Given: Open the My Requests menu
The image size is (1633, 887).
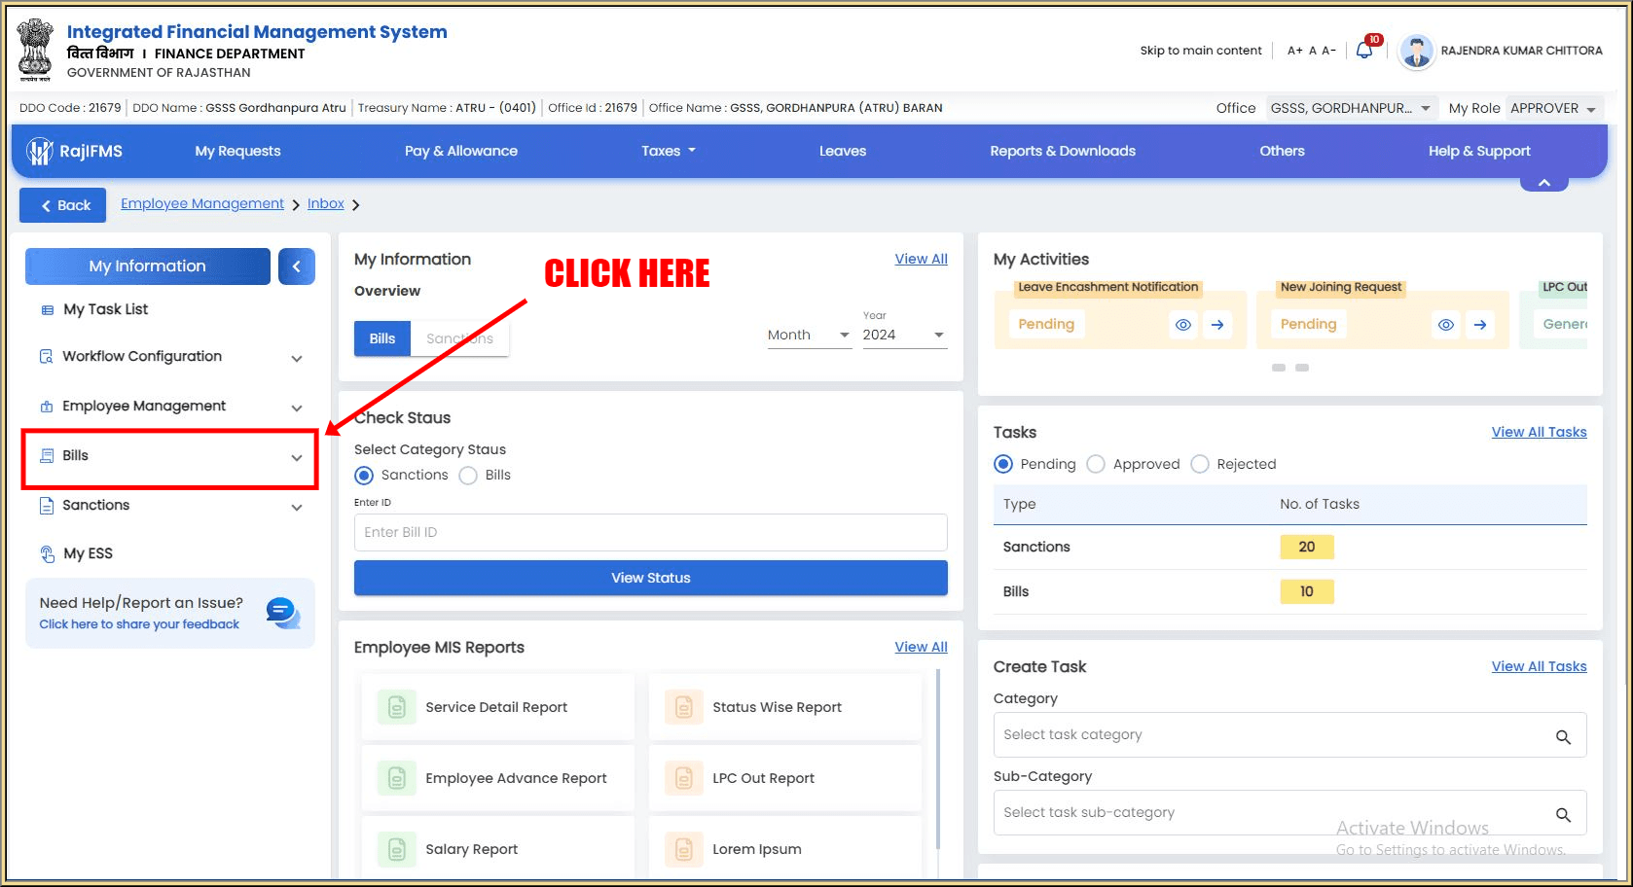Looking at the screenshot, I should point(237,151).
